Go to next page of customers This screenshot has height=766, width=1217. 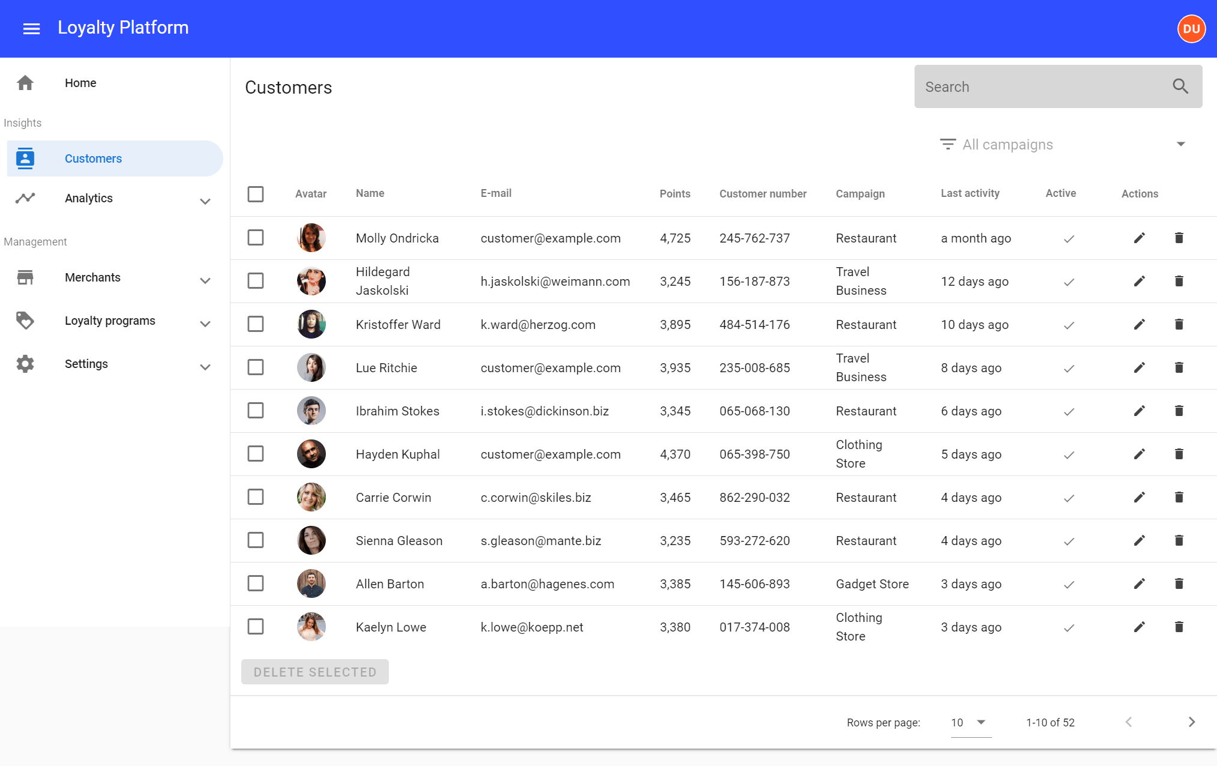coord(1191,722)
